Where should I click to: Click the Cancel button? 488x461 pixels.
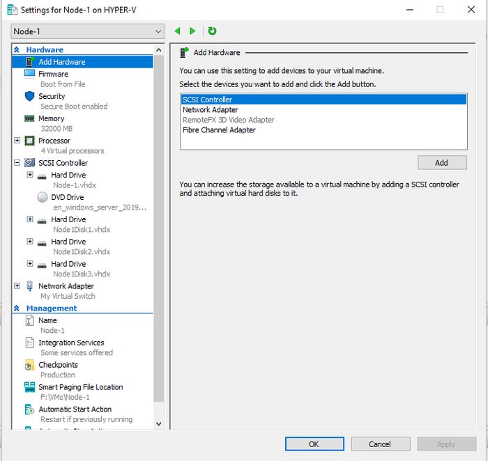[380, 444]
